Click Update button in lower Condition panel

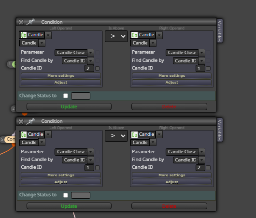pos(69,206)
